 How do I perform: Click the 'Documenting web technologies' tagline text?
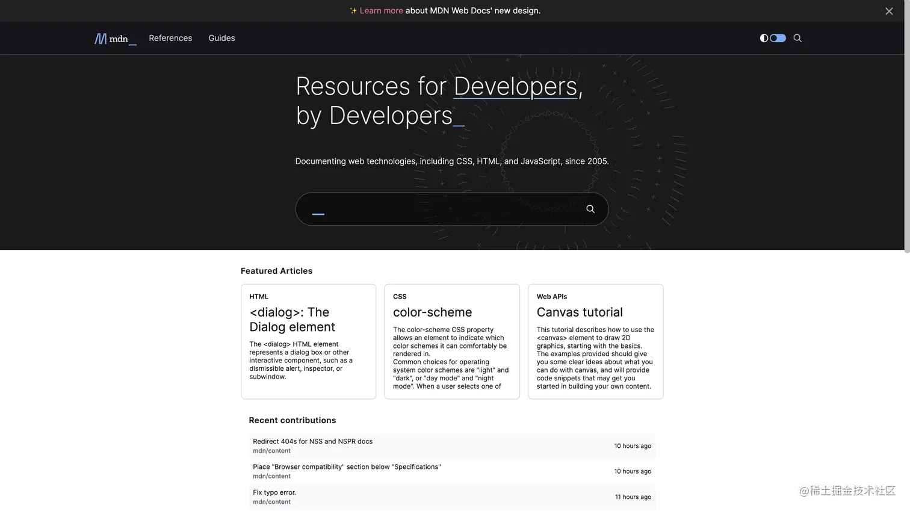point(451,161)
